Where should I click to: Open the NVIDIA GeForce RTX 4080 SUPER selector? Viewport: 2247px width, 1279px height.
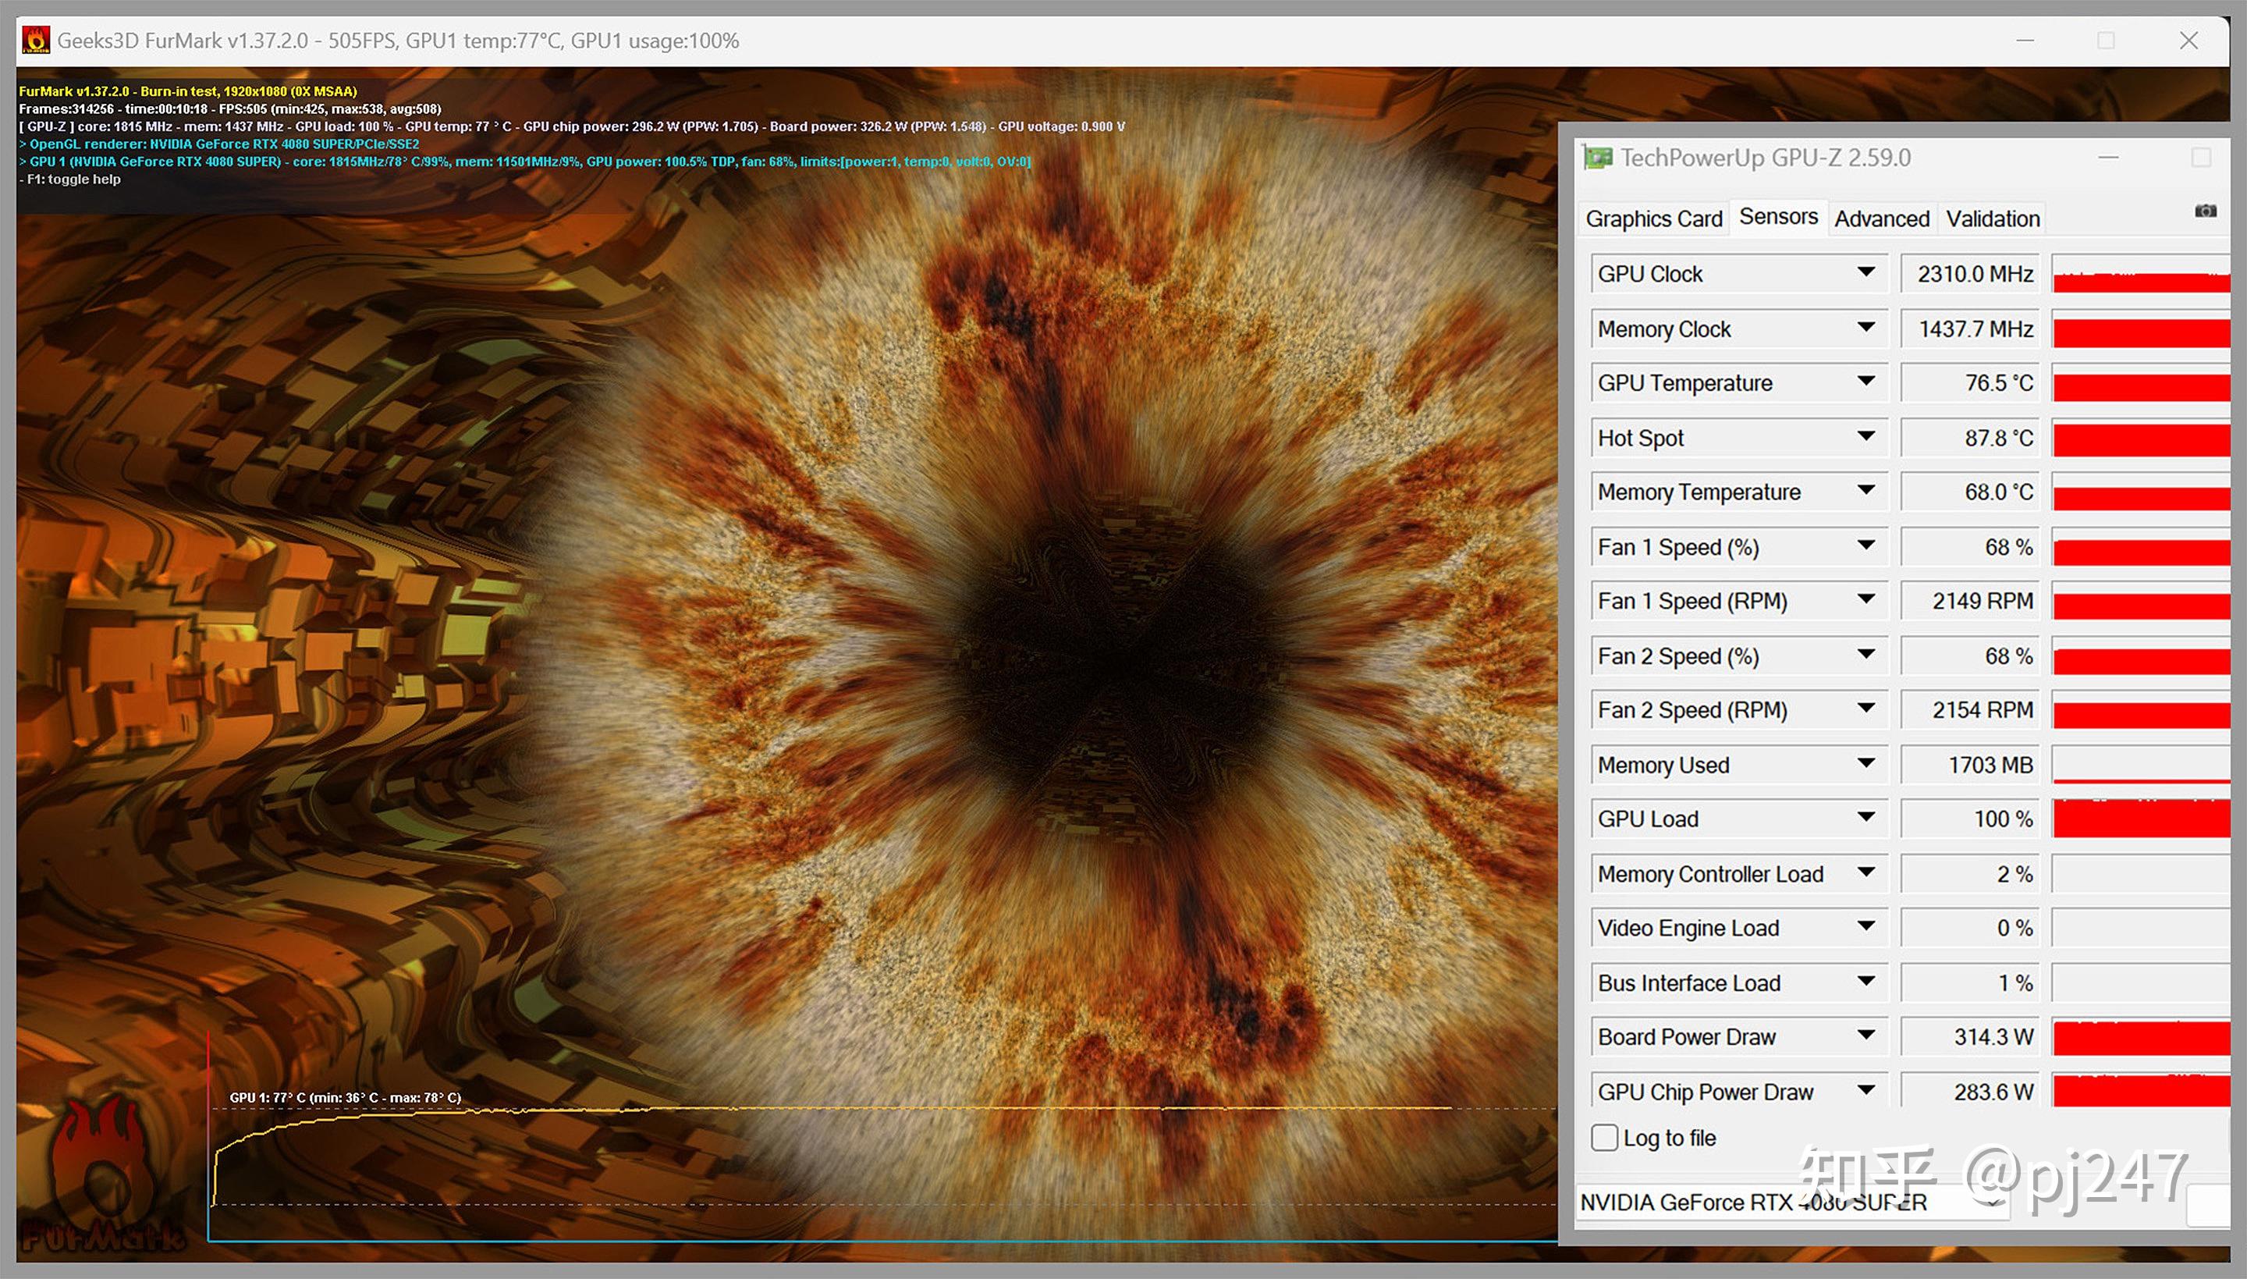(x=1791, y=1202)
